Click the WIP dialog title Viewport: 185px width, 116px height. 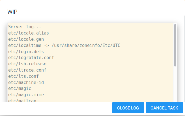(x=12, y=12)
